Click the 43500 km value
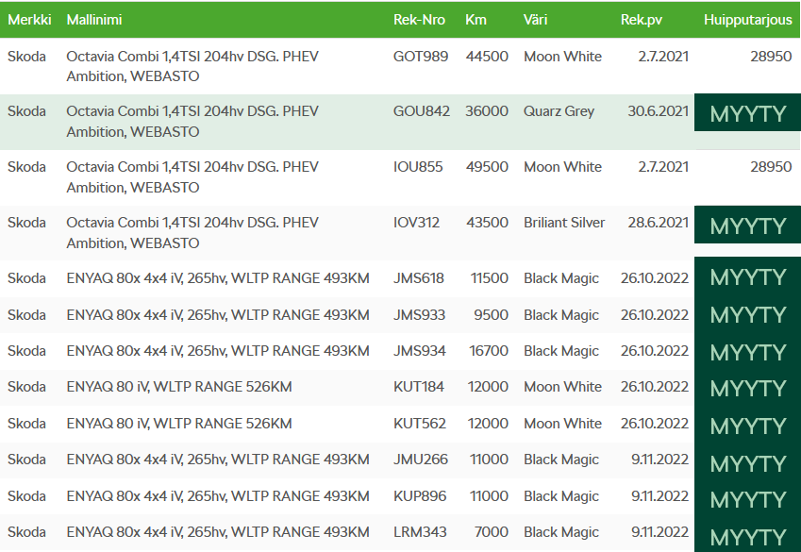The width and height of the screenshot is (801, 552). pos(488,223)
